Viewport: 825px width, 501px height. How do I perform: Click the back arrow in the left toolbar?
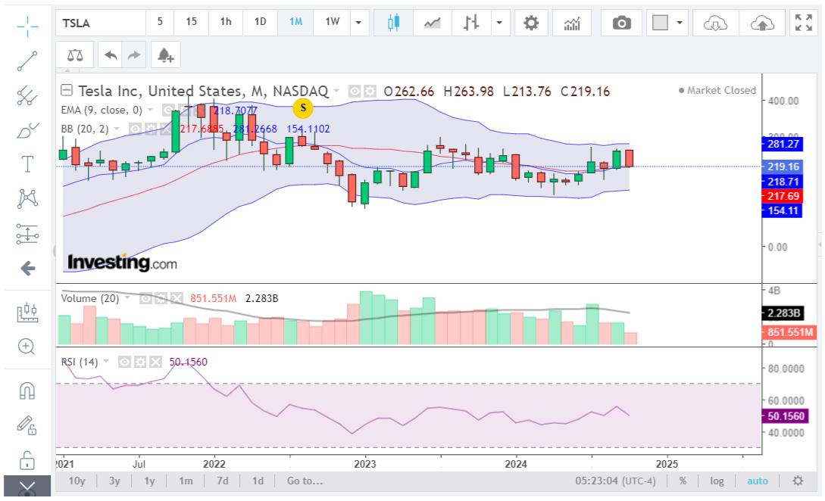coord(27,269)
